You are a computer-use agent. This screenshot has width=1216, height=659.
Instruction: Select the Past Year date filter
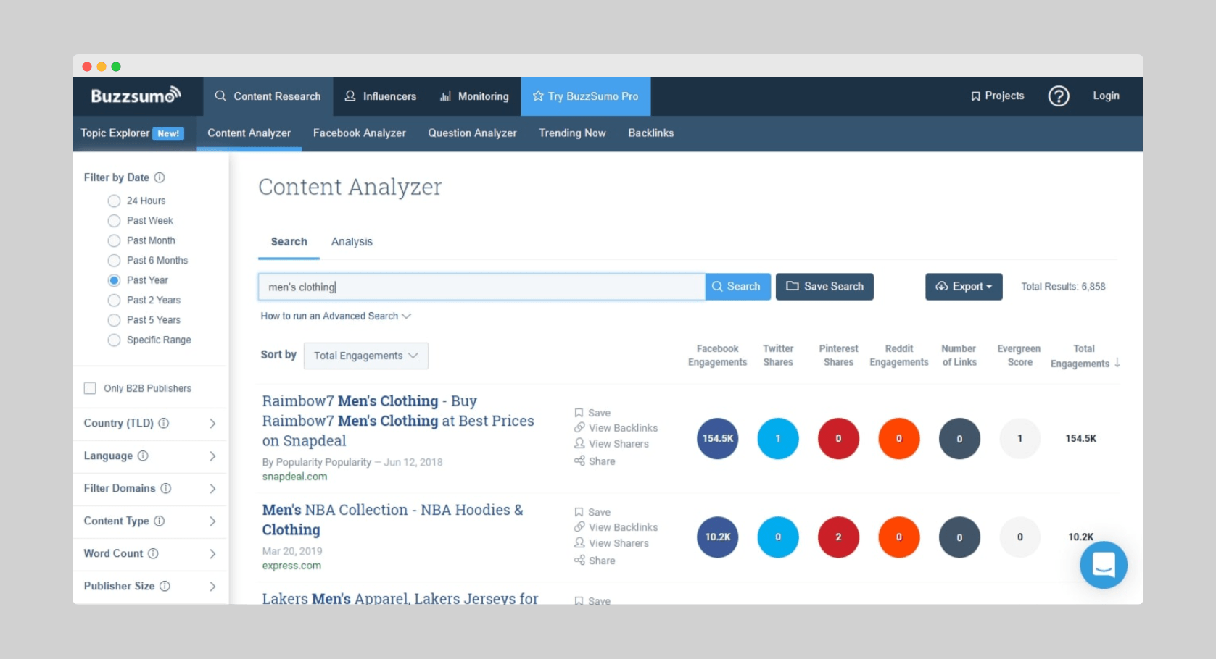coord(114,280)
